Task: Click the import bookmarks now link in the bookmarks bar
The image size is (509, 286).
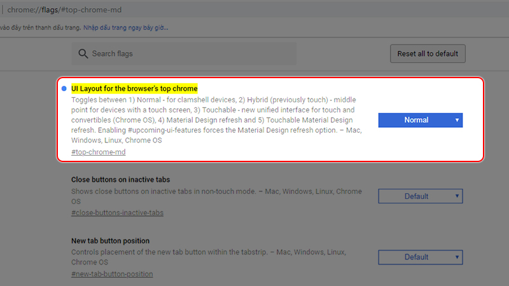Action: 125,28
